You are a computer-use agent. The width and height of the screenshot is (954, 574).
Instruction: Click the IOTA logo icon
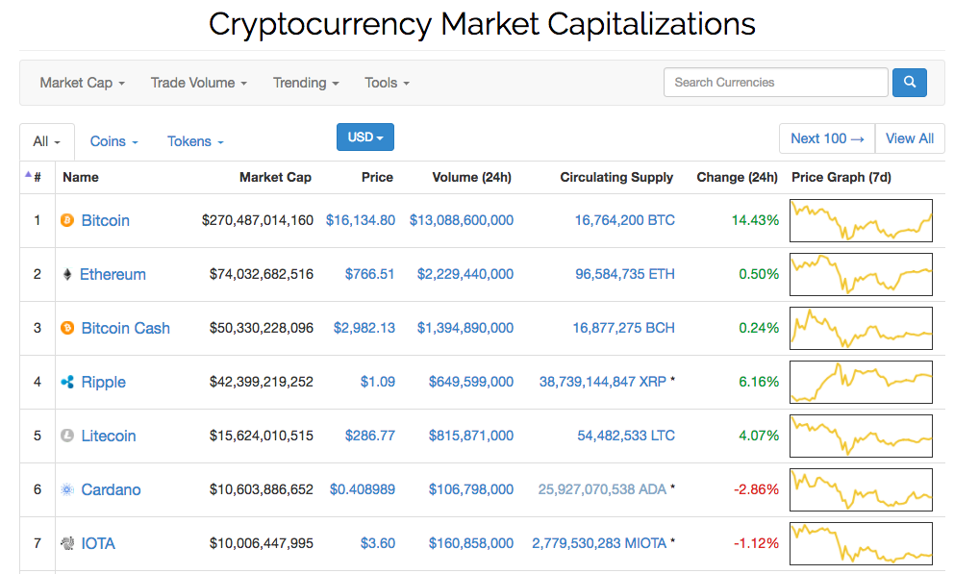point(67,543)
